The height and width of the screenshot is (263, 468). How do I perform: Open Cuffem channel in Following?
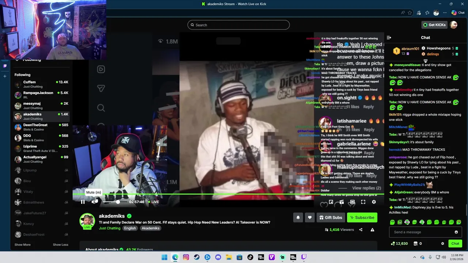pyautogui.click(x=42, y=84)
